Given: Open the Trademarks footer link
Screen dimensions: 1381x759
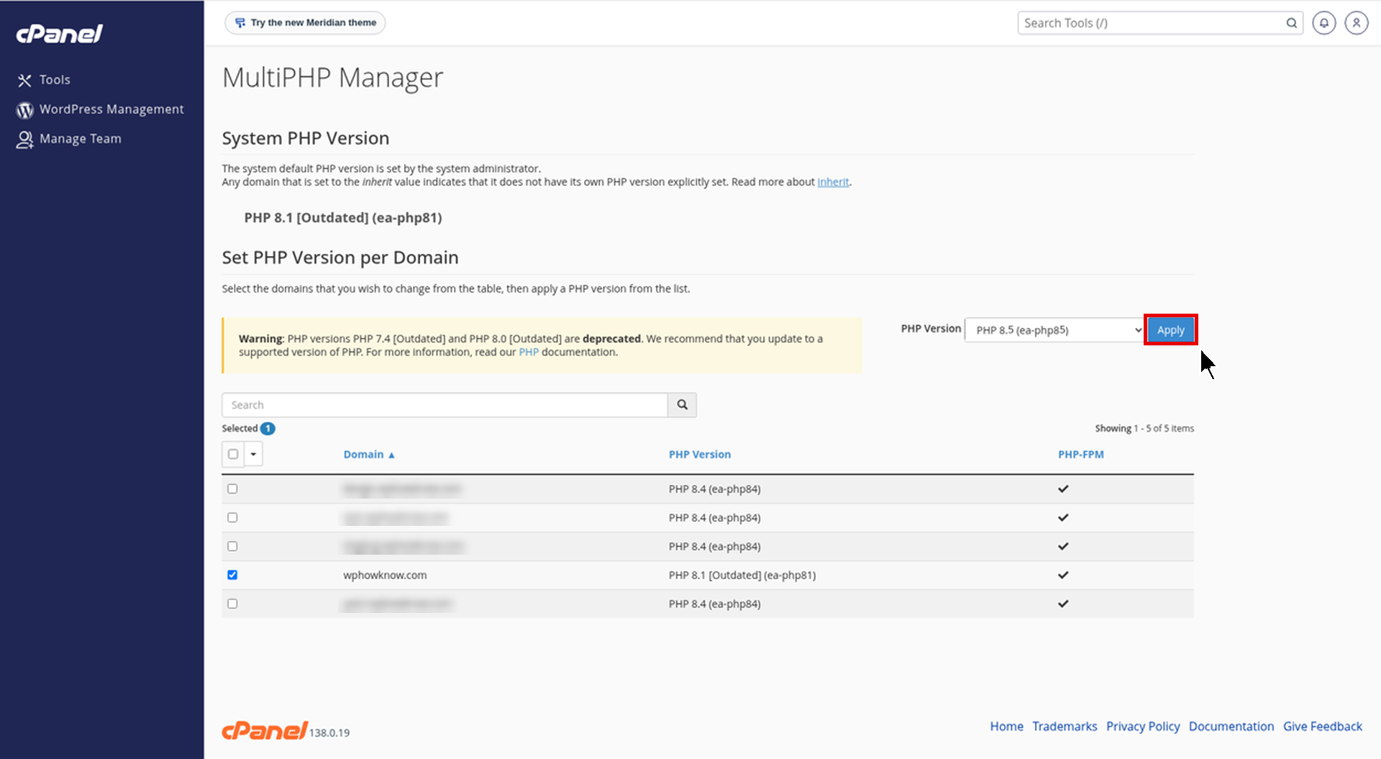Looking at the screenshot, I should [1065, 727].
